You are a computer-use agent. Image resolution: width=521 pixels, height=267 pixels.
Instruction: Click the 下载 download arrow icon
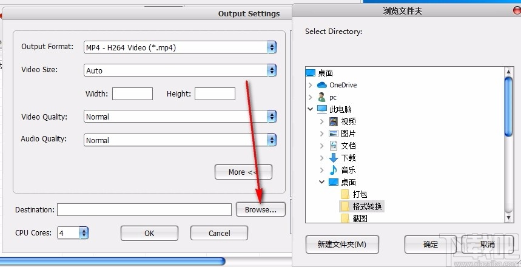333,158
